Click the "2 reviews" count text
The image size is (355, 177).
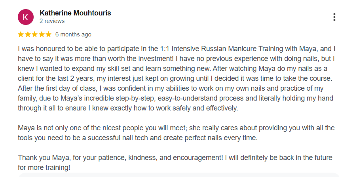click(52, 21)
